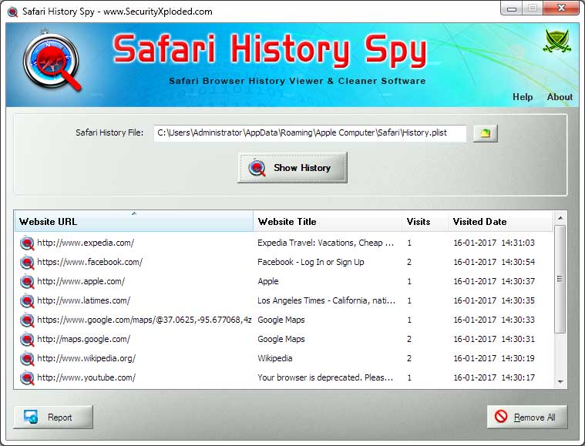
Task: Click the Remove All button
Action: pos(527,417)
